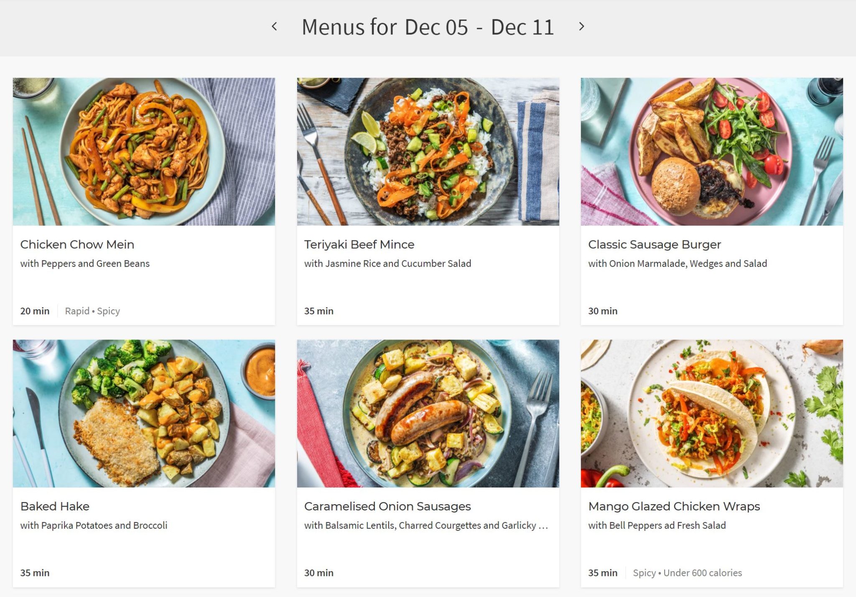View the Caramelised Onion Sausages recipe
Image resolution: width=856 pixels, height=597 pixels.
[387, 505]
